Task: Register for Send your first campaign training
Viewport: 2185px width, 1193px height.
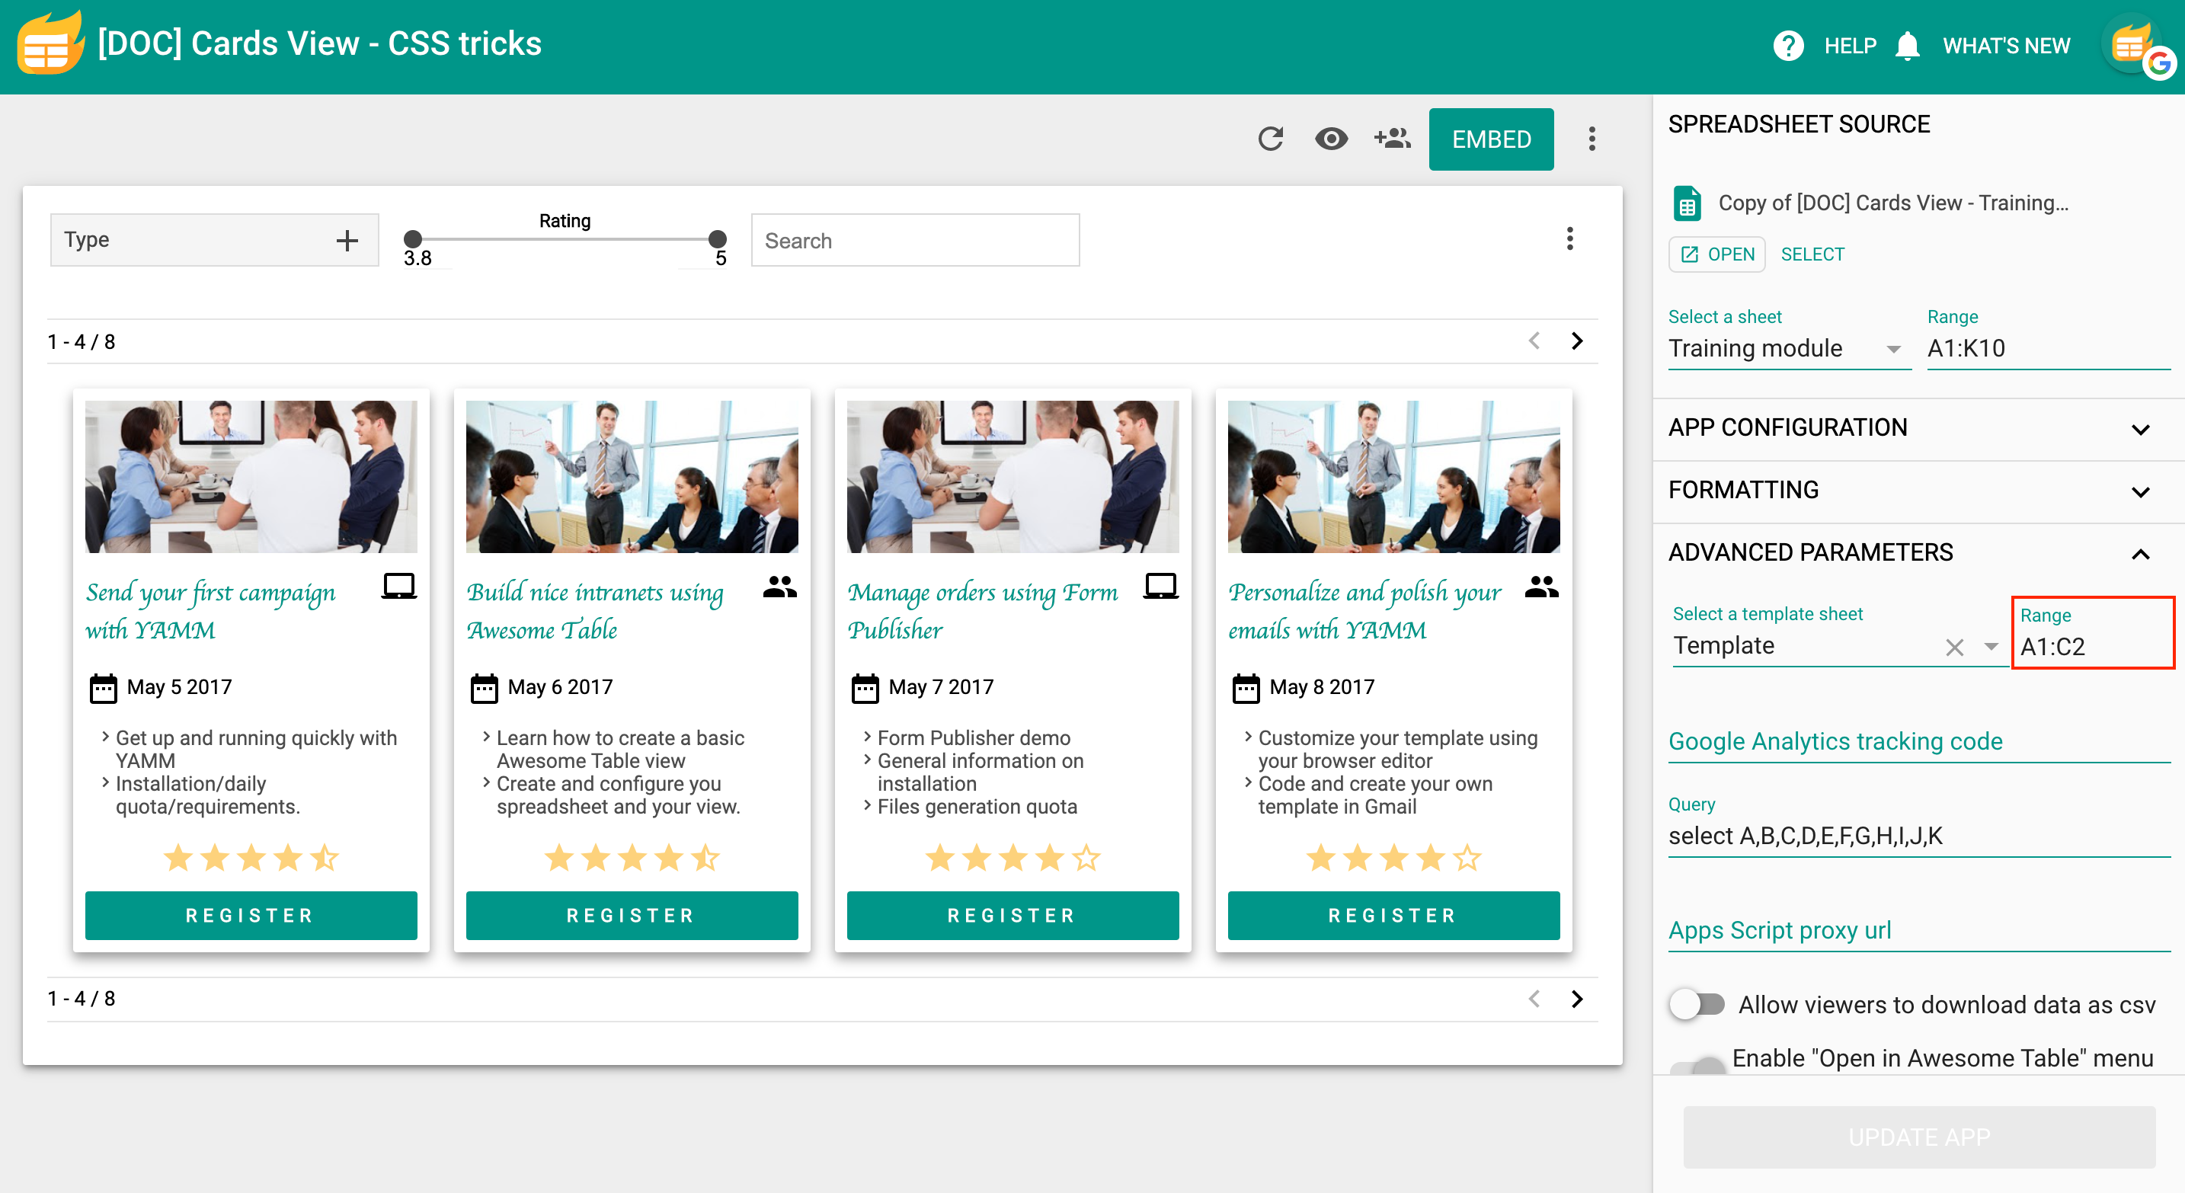Action: coord(250,916)
